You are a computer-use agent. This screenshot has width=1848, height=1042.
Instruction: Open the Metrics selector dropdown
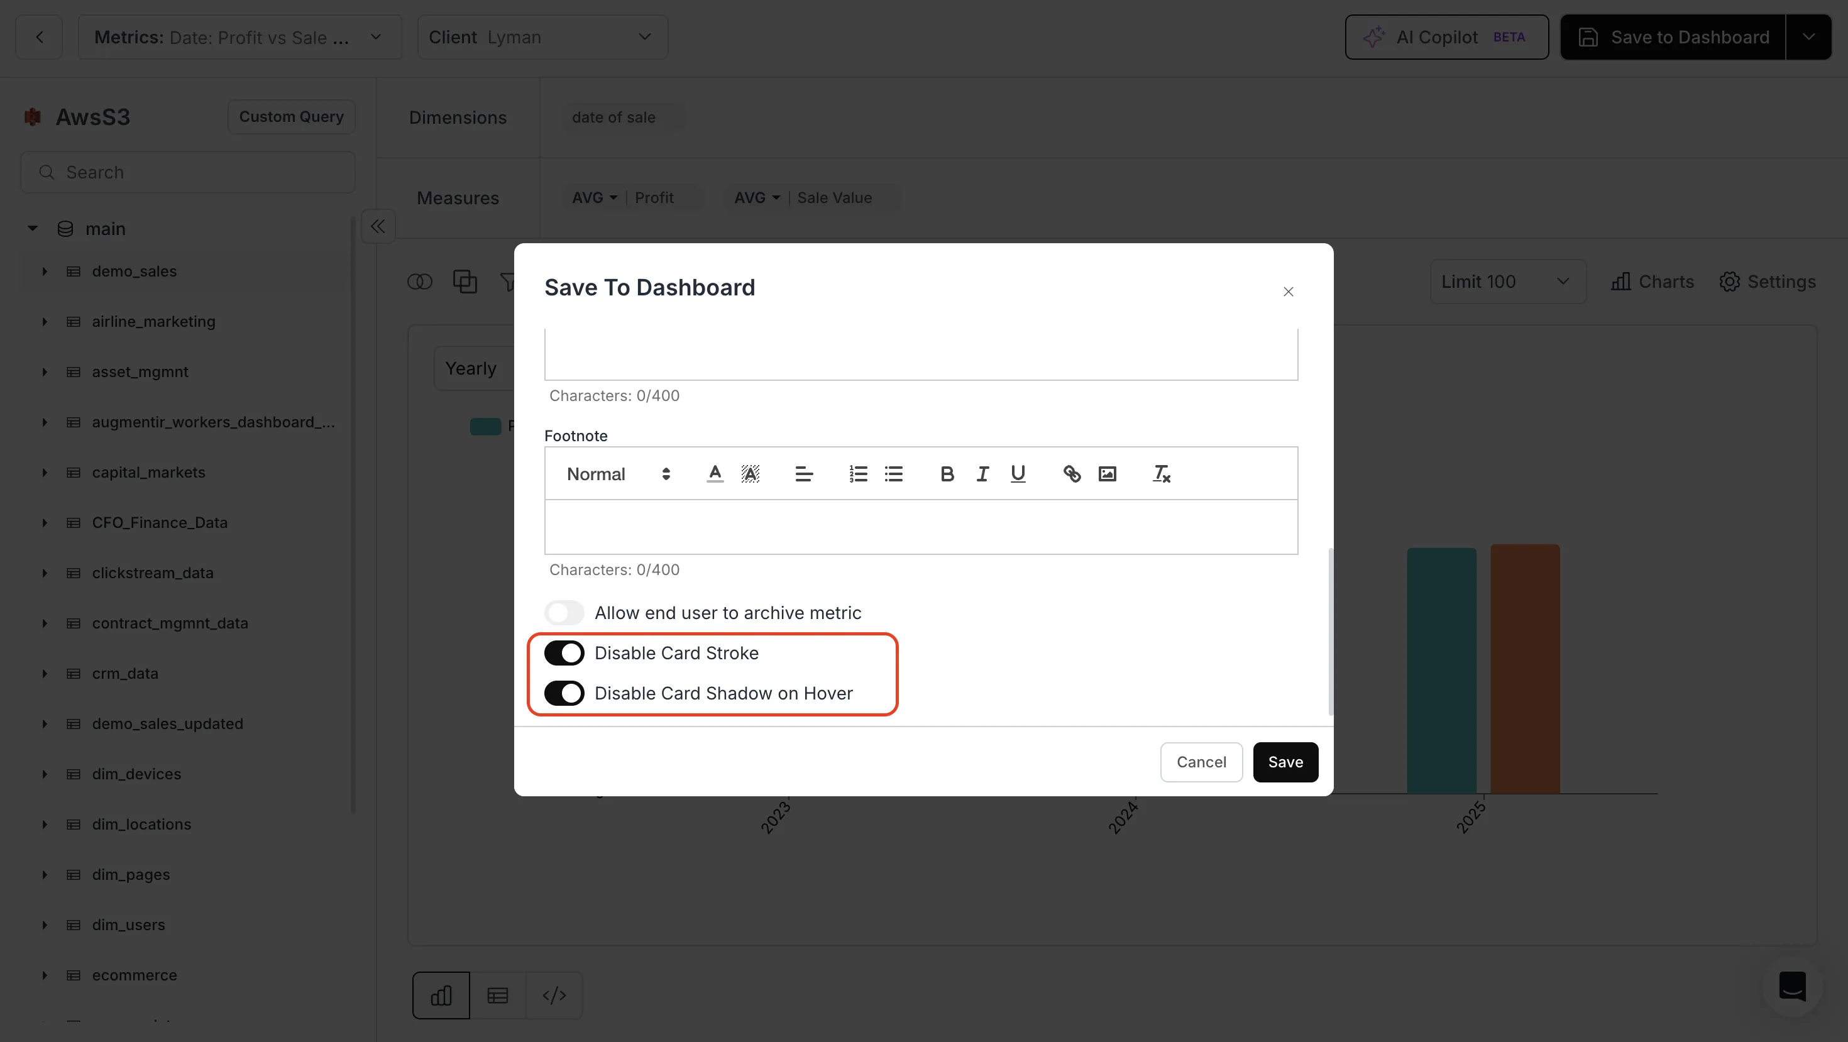[x=239, y=37]
